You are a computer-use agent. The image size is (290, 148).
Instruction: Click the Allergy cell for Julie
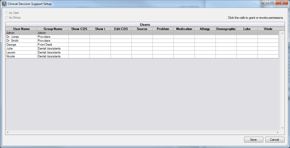(205, 48)
